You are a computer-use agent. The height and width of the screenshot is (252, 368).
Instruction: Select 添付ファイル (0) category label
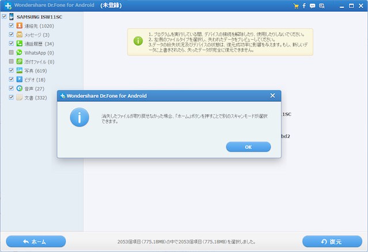click(39, 62)
